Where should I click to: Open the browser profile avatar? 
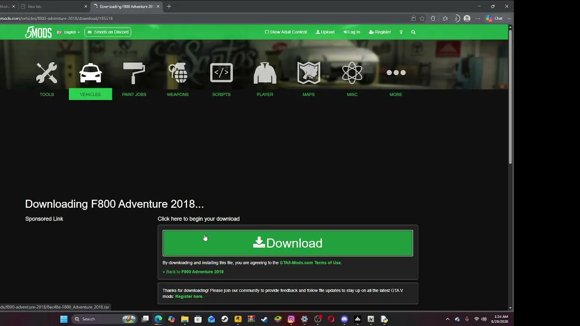467,19
